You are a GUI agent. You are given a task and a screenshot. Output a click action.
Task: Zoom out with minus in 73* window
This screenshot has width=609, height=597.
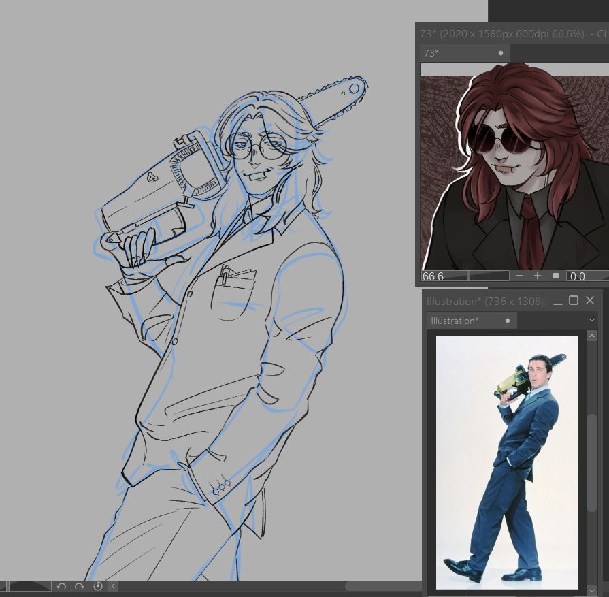(x=519, y=276)
